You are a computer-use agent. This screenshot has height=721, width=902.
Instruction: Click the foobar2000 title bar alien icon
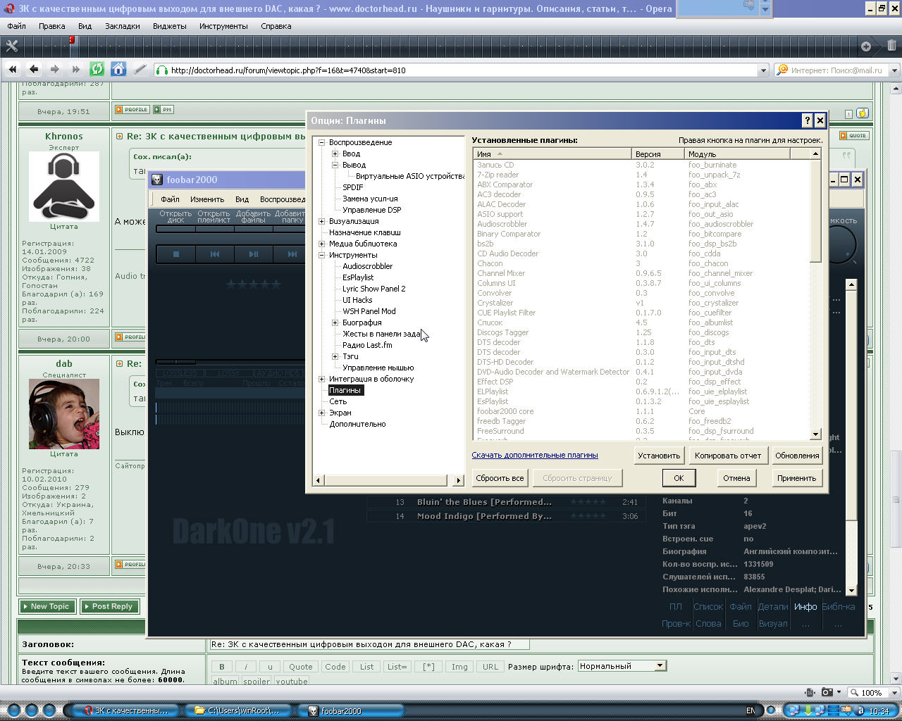pos(158,180)
